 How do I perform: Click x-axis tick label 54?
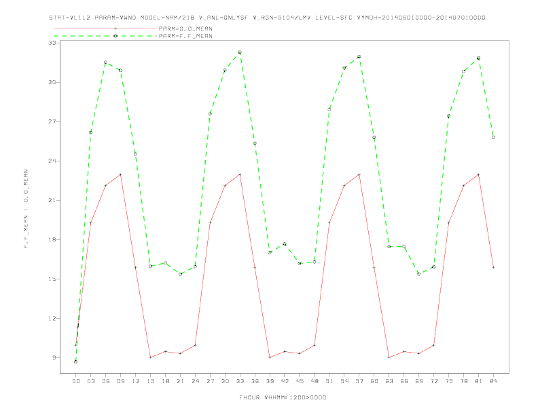pyautogui.click(x=344, y=381)
